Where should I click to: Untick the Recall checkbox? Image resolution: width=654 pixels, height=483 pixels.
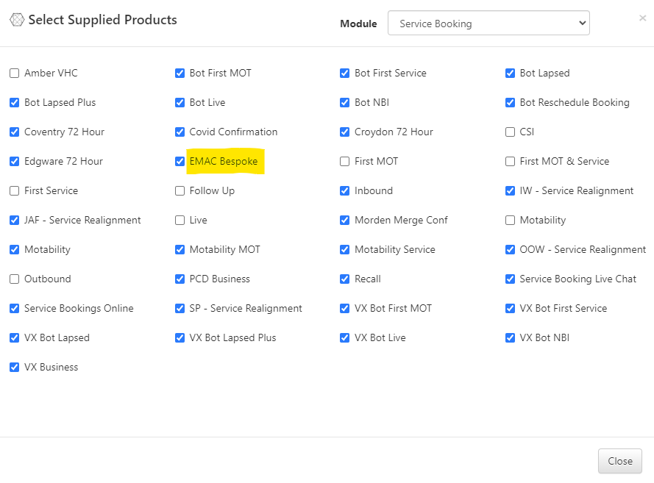coord(344,279)
